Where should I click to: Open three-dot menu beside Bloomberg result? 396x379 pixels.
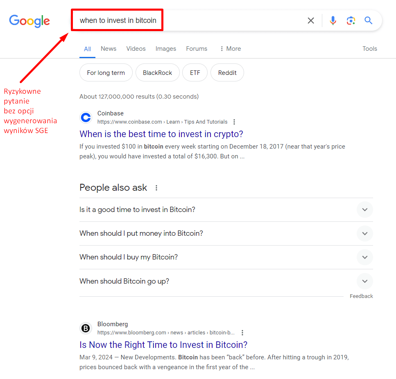(242, 333)
